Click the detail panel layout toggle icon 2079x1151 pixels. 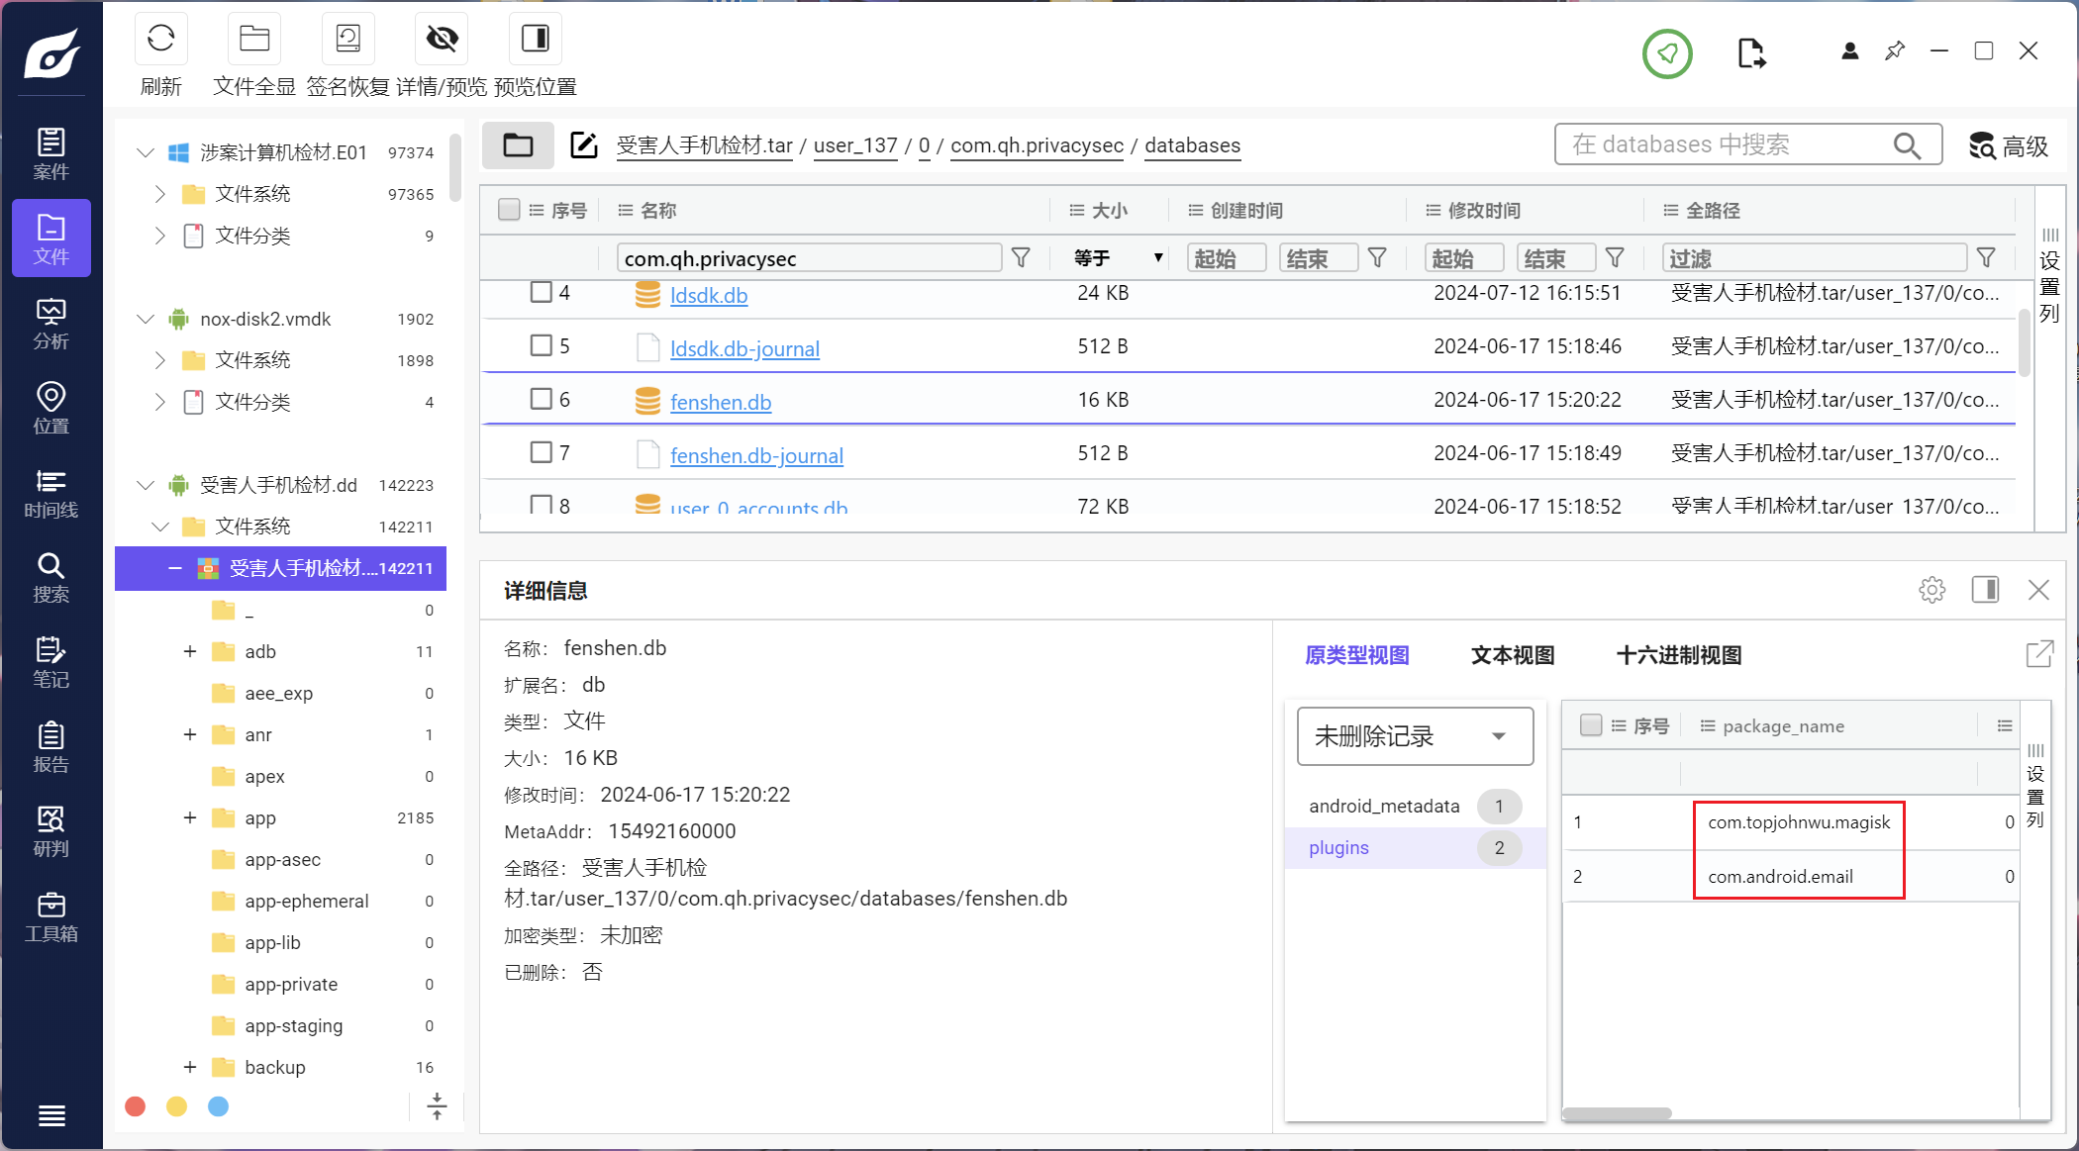click(1985, 590)
